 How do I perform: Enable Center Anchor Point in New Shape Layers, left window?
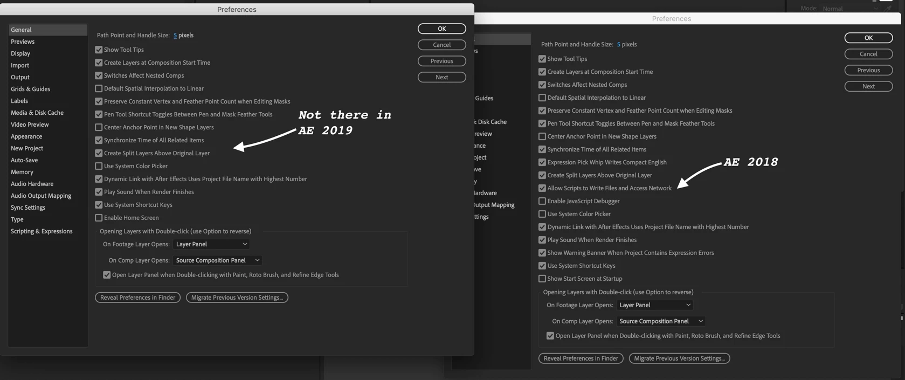pos(99,127)
